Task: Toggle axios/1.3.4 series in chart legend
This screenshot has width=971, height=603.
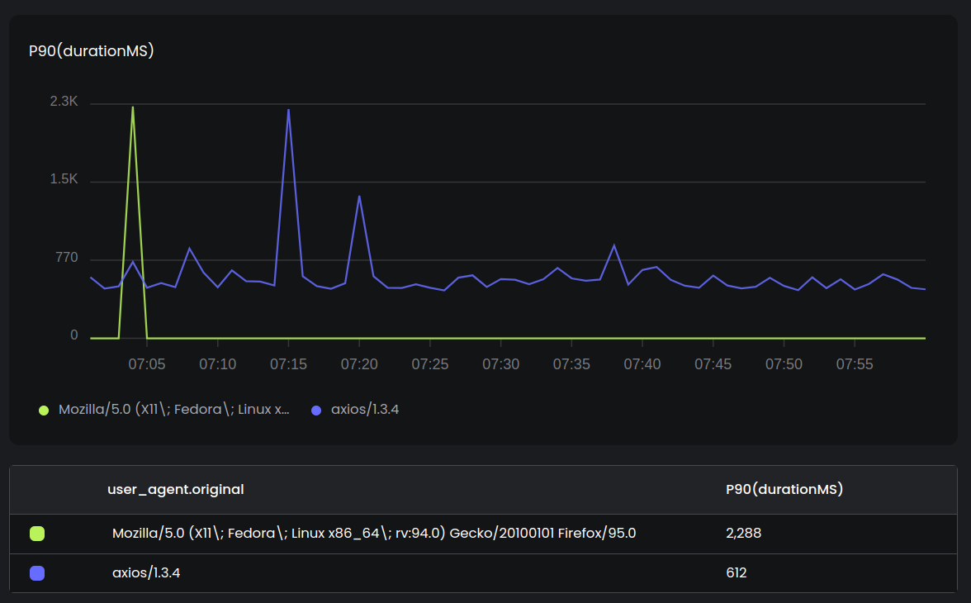Action: tap(365, 410)
